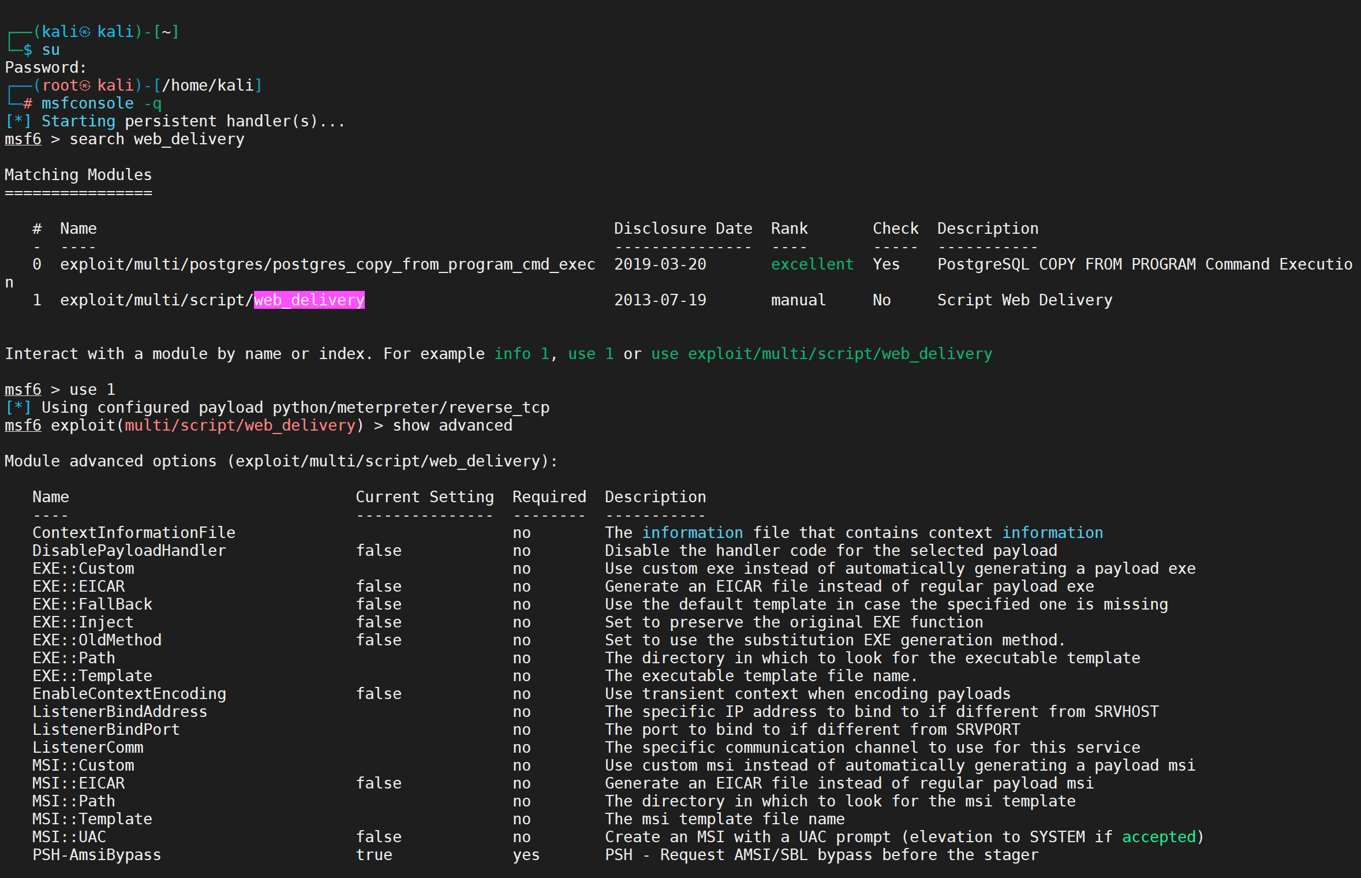Click the red multi/script/web_delivery module name
Screen dimensions: 1361x878
[240, 425]
